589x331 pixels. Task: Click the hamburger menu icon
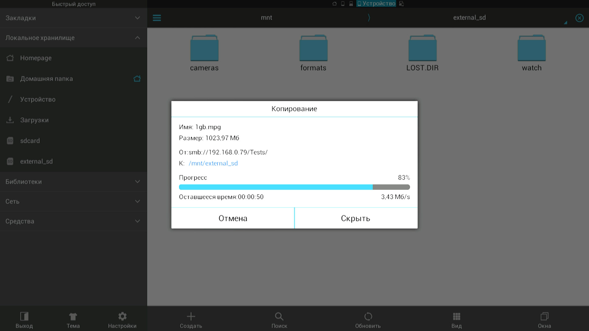click(x=157, y=18)
